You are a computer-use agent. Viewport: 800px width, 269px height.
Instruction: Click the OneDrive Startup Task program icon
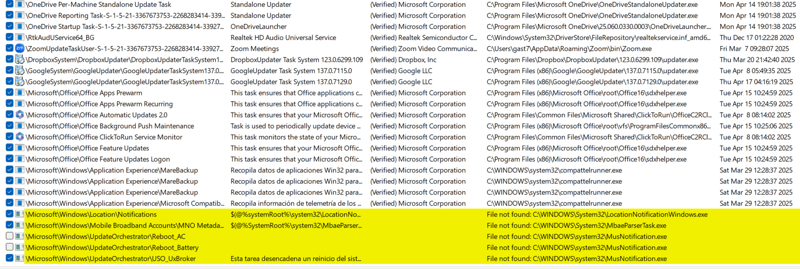click(20, 27)
